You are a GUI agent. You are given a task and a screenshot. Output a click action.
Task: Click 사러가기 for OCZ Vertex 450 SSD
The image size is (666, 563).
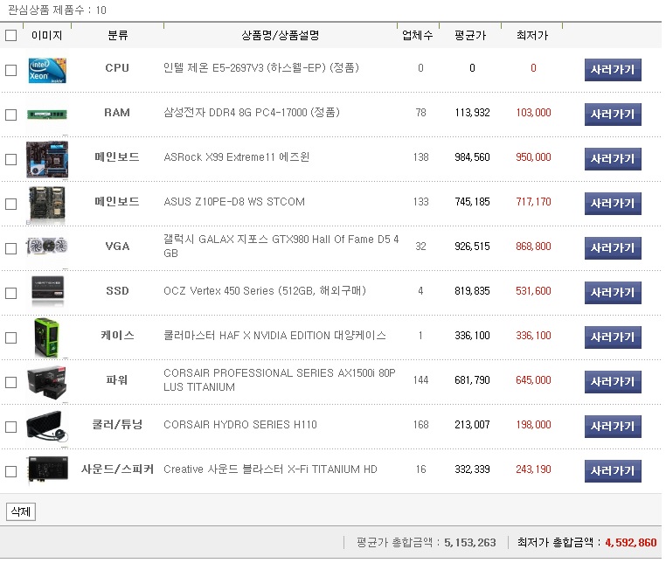[x=613, y=293]
